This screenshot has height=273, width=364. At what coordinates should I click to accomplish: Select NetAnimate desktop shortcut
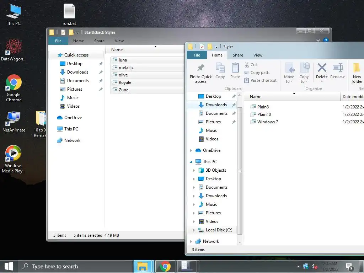pyautogui.click(x=14, y=122)
